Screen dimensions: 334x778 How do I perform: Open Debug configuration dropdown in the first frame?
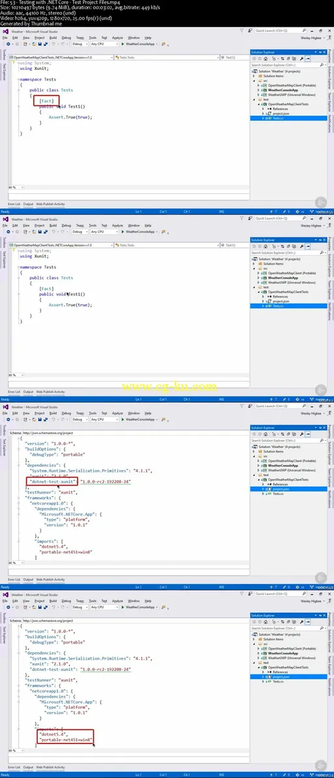(80, 44)
